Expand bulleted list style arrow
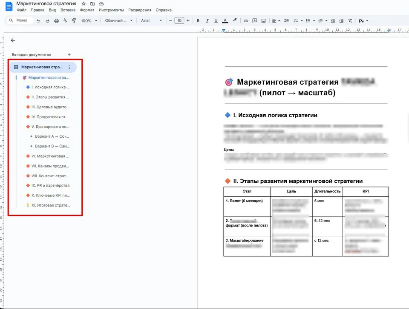This screenshot has height=309, width=409. tap(314, 21)
